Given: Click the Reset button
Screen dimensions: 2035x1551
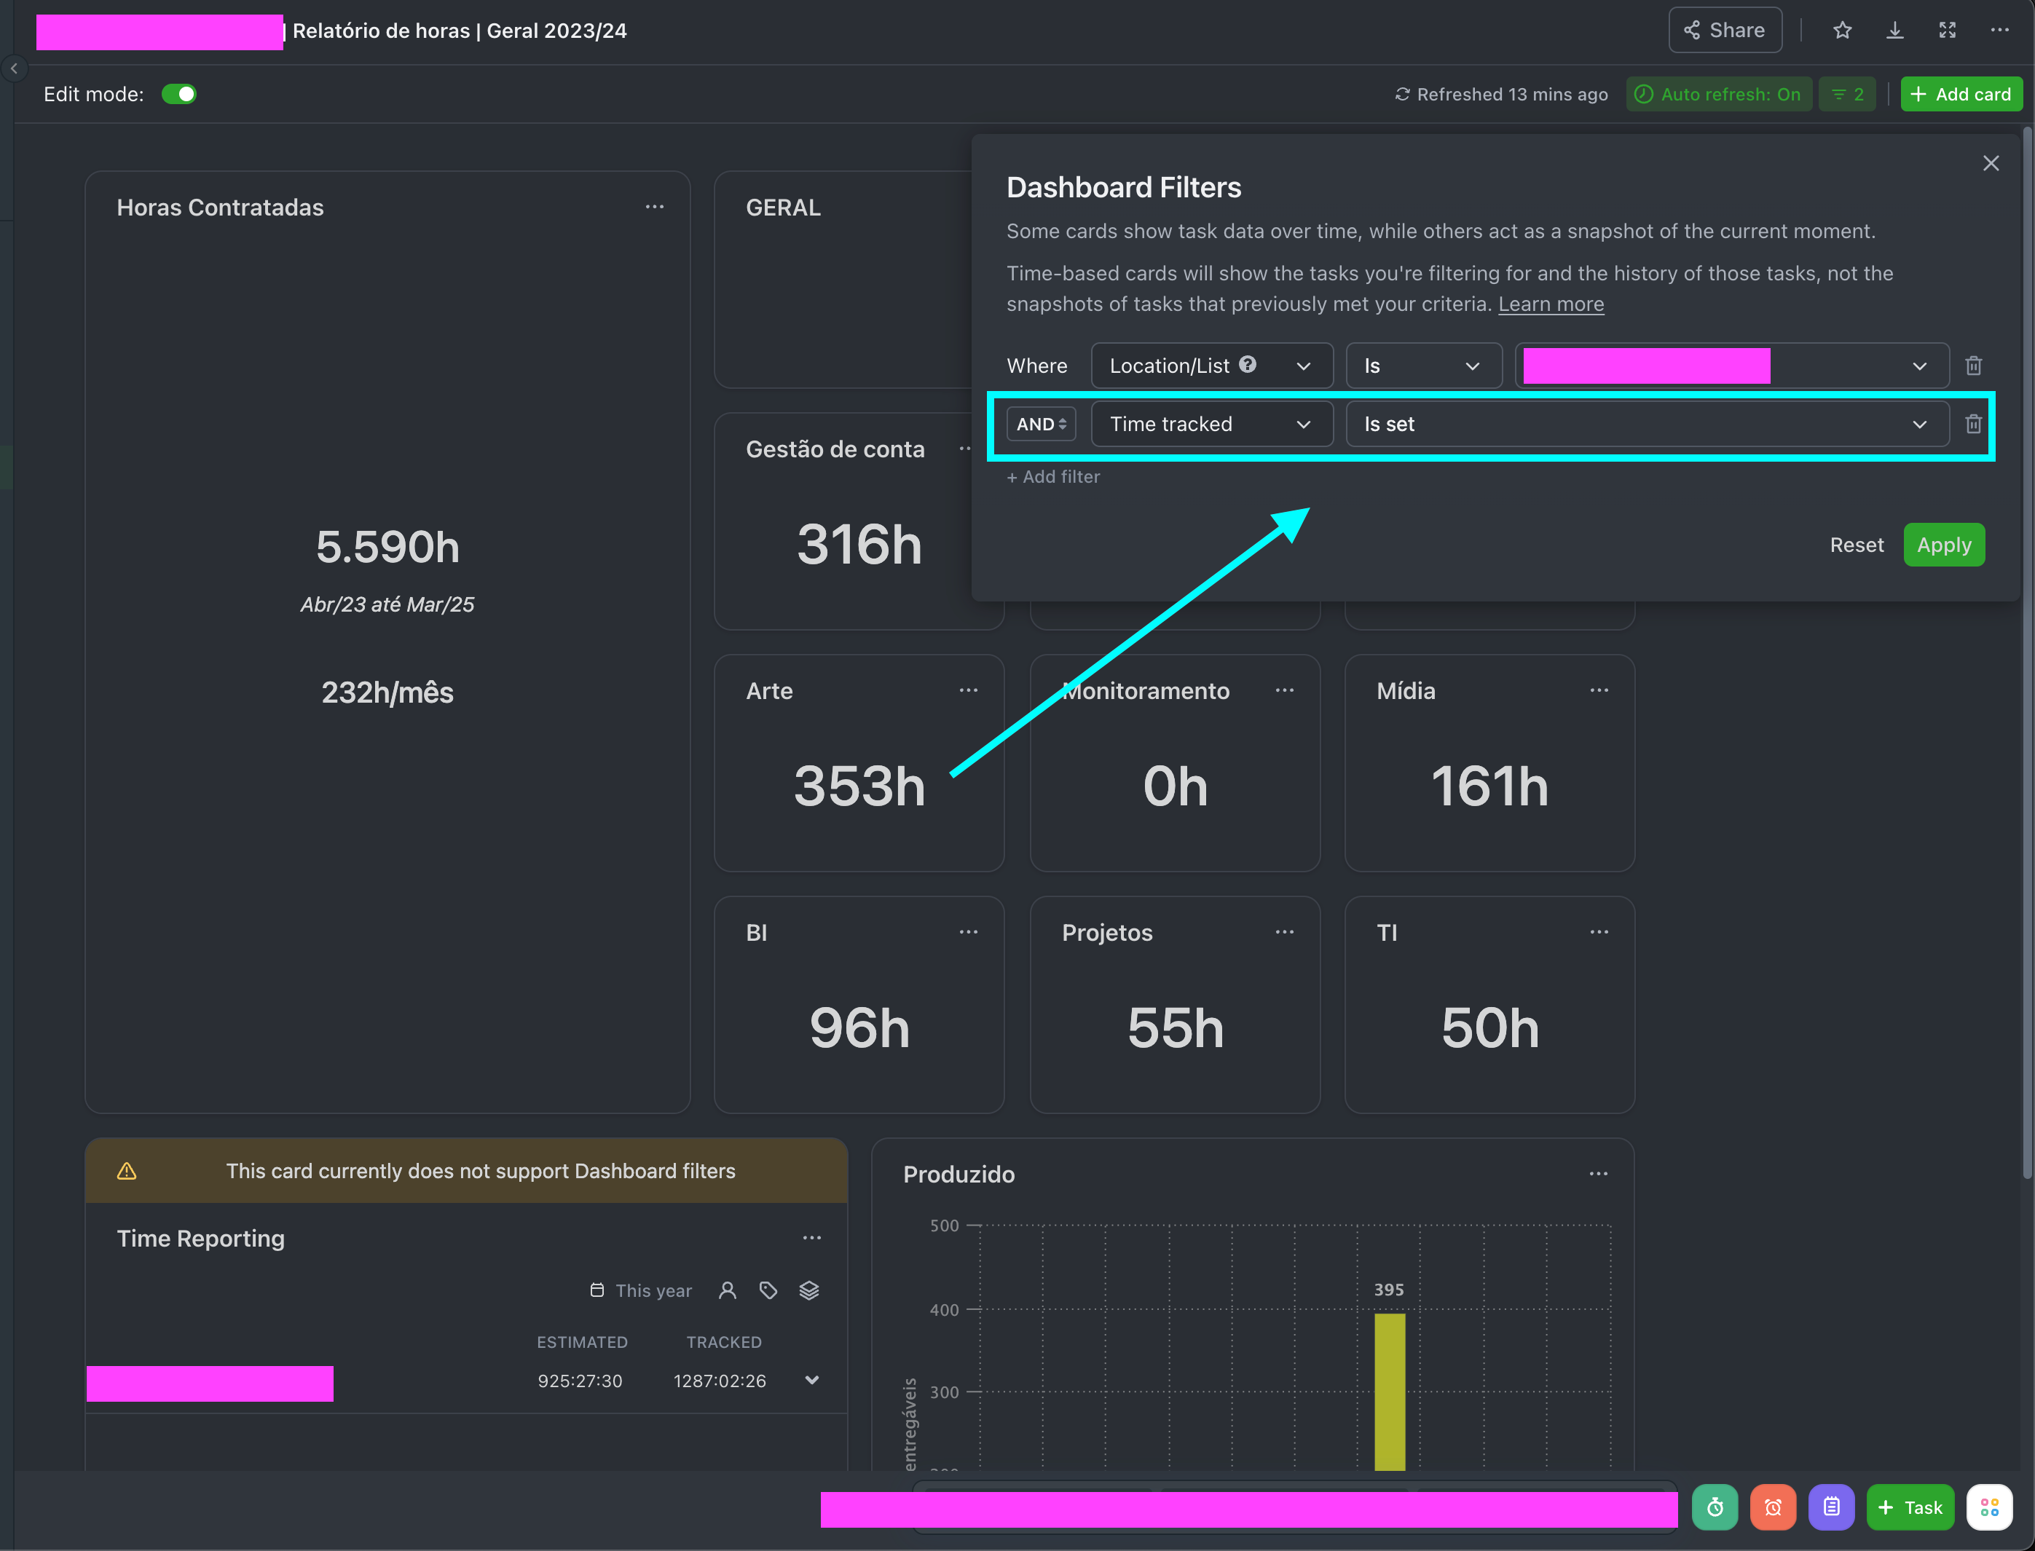Looking at the screenshot, I should click(x=1856, y=545).
